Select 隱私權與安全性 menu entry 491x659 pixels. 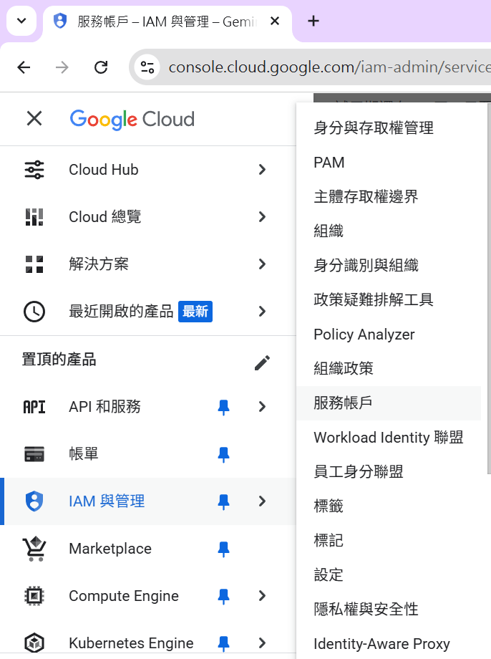(x=389, y=610)
